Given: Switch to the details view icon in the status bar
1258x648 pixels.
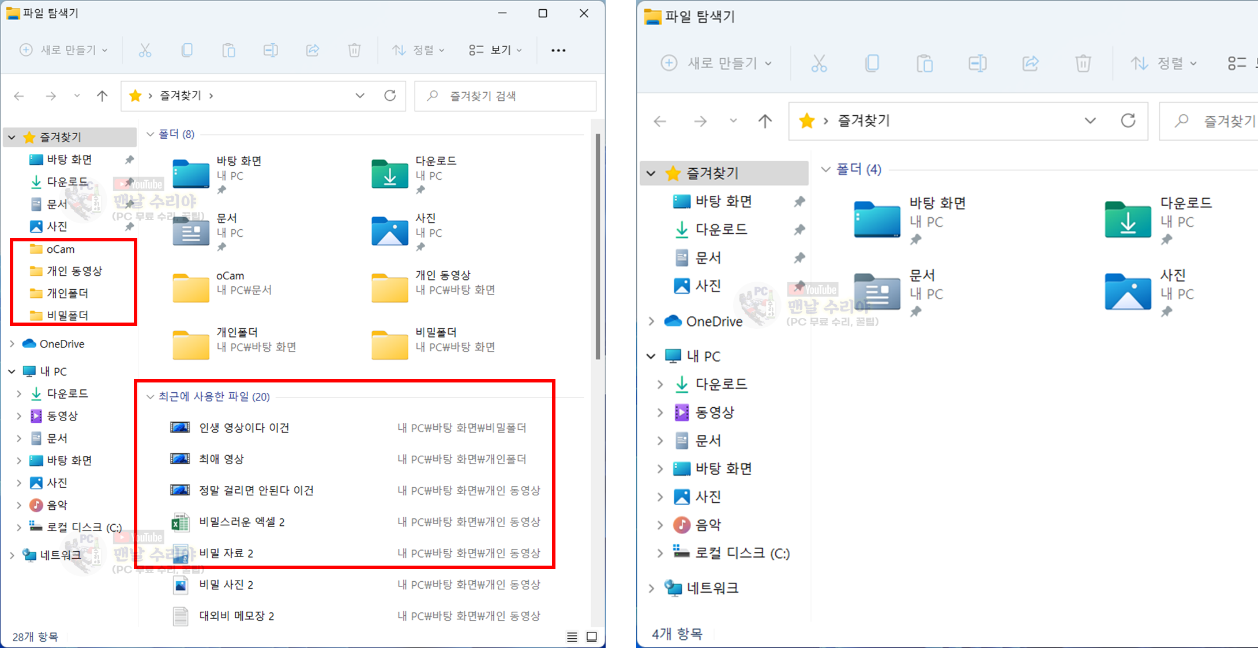Looking at the screenshot, I should coord(572,636).
